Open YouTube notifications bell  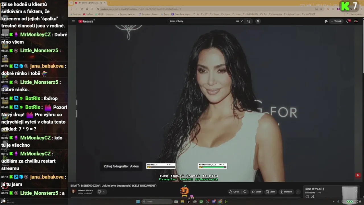[348, 21]
